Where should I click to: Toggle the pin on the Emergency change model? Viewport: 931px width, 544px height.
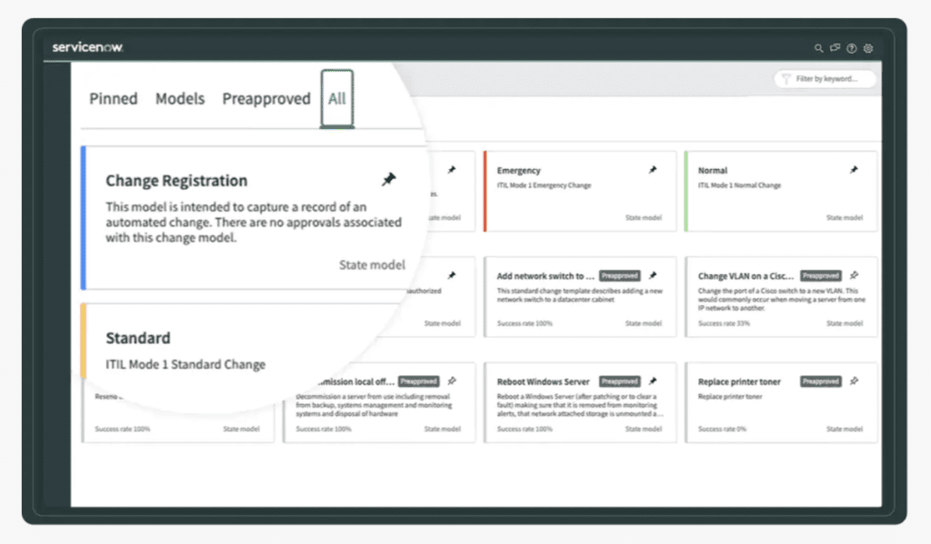coord(654,168)
